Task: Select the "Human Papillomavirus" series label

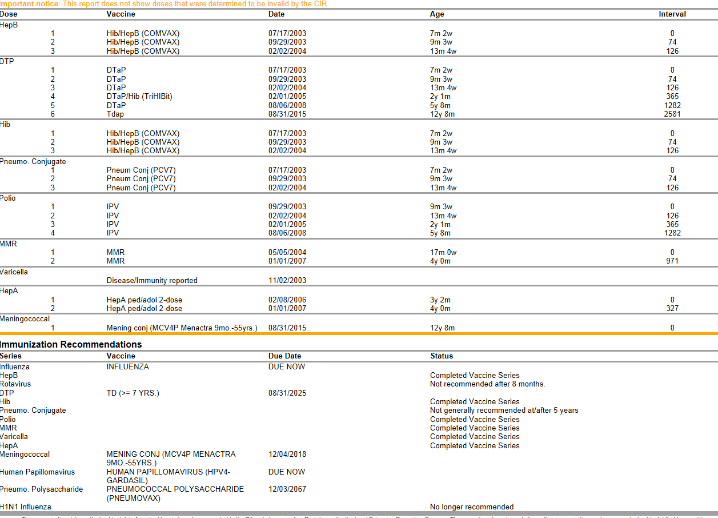Action: [x=38, y=472]
